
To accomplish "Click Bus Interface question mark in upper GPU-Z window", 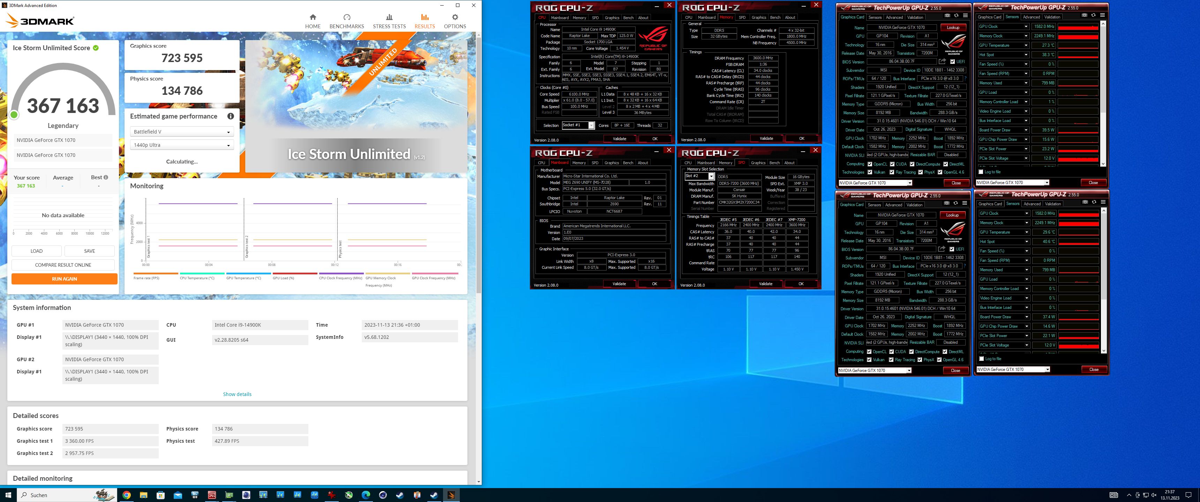I will pos(965,79).
